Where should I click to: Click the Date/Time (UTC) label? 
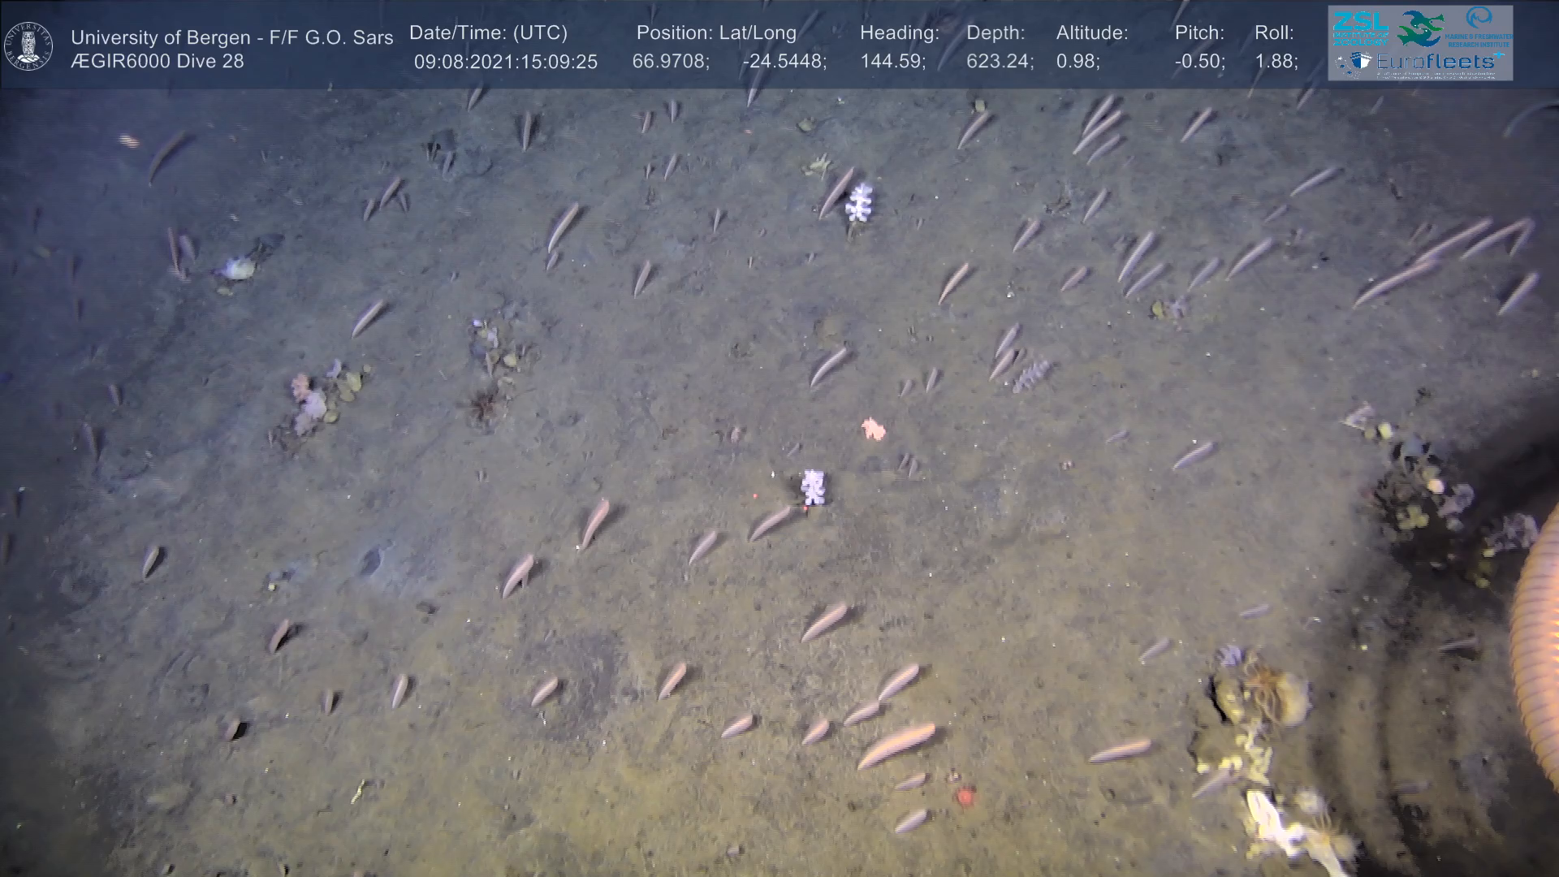[488, 33]
